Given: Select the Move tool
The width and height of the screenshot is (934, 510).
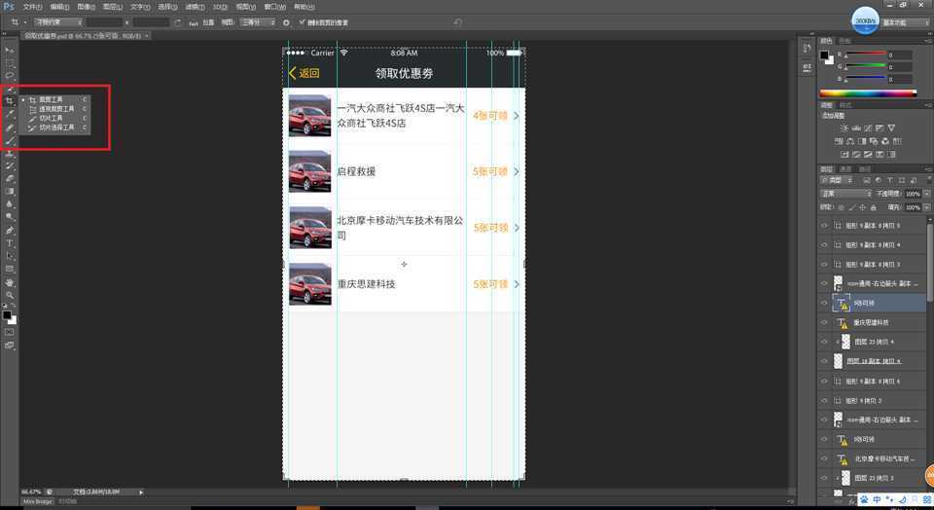Looking at the screenshot, I should [9, 50].
